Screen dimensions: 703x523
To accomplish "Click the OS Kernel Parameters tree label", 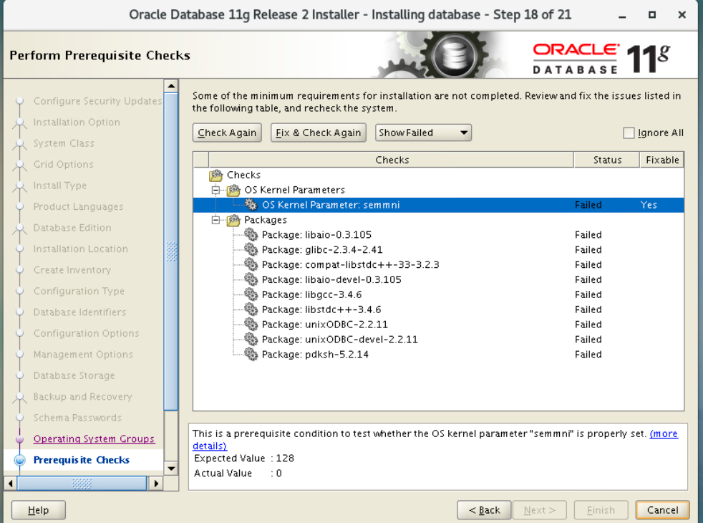I will pos(294,190).
